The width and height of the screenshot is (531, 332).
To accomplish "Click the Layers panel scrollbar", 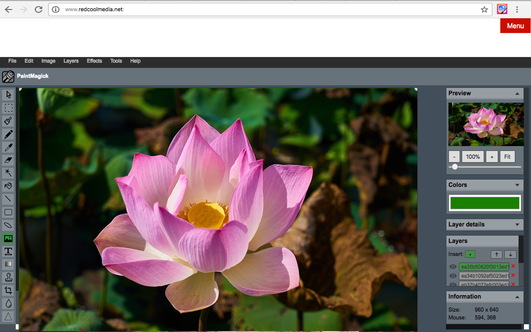I will pos(521,249).
